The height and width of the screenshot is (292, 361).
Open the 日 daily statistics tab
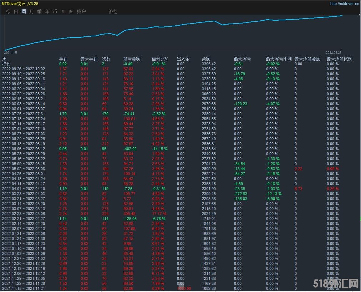[x=16, y=11]
